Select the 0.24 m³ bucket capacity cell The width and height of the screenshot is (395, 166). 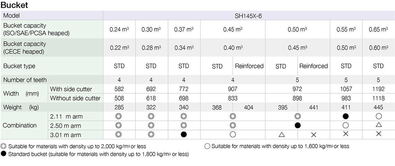coord(119,29)
